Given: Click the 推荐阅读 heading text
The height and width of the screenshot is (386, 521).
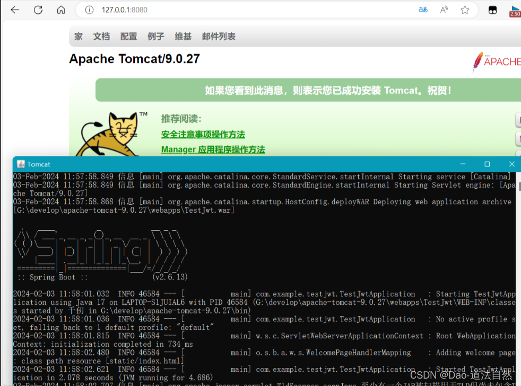Looking at the screenshot, I should tap(181, 119).
